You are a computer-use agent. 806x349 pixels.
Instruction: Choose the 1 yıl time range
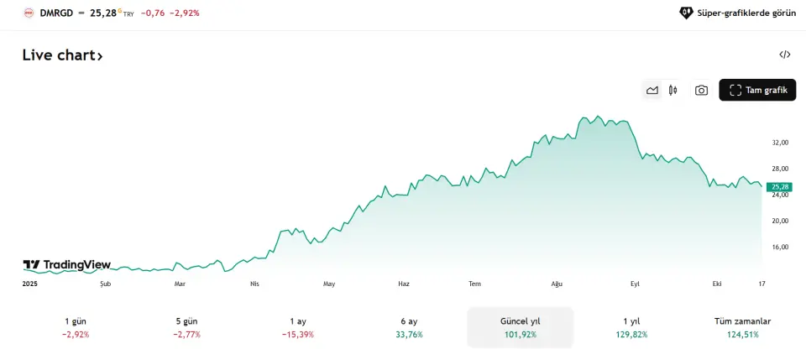coord(633,327)
